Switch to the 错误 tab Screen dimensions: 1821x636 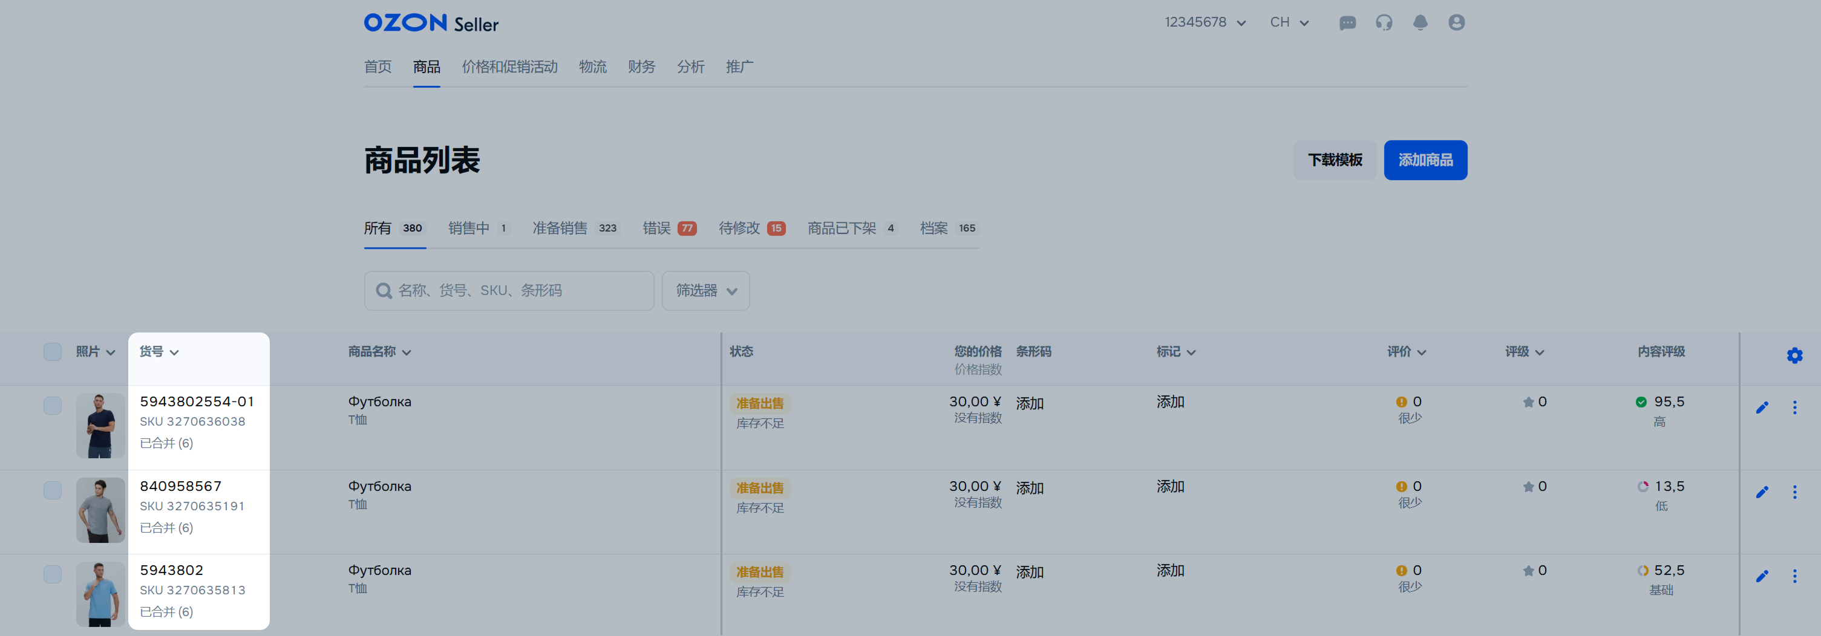(x=669, y=229)
